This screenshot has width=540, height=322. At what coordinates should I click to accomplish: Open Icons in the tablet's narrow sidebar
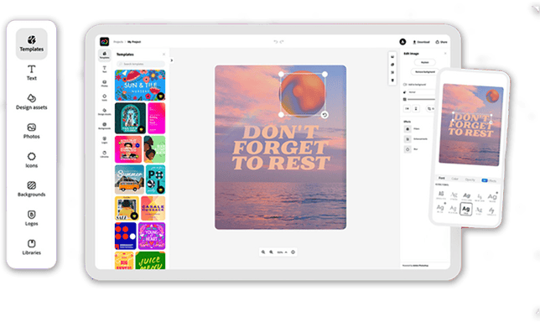[x=104, y=97]
